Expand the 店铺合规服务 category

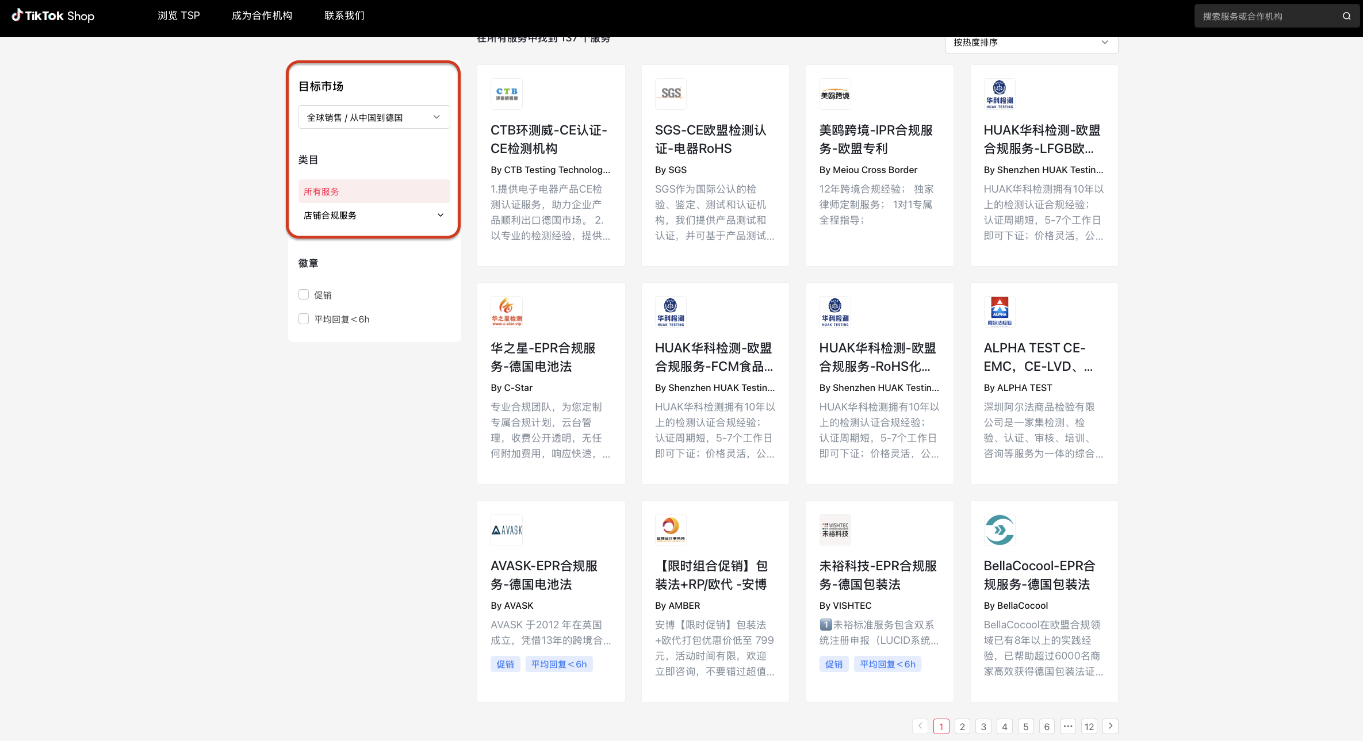[373, 215]
